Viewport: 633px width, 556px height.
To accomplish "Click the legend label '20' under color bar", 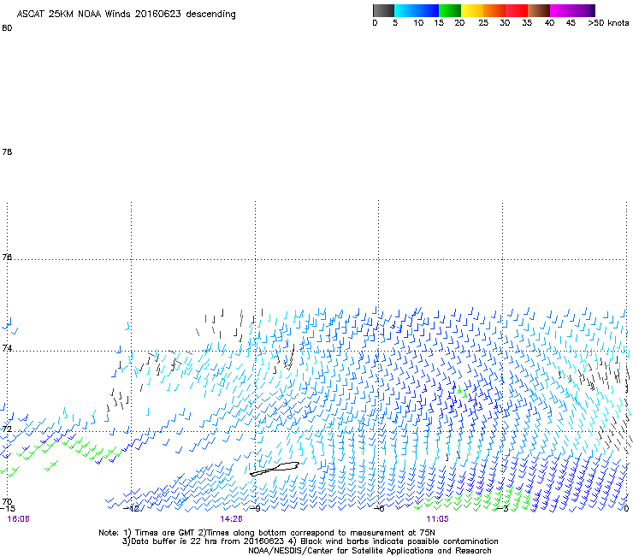I will pyautogui.click(x=459, y=23).
